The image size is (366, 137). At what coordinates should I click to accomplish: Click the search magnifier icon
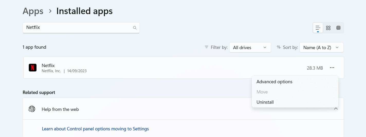pos(135,28)
